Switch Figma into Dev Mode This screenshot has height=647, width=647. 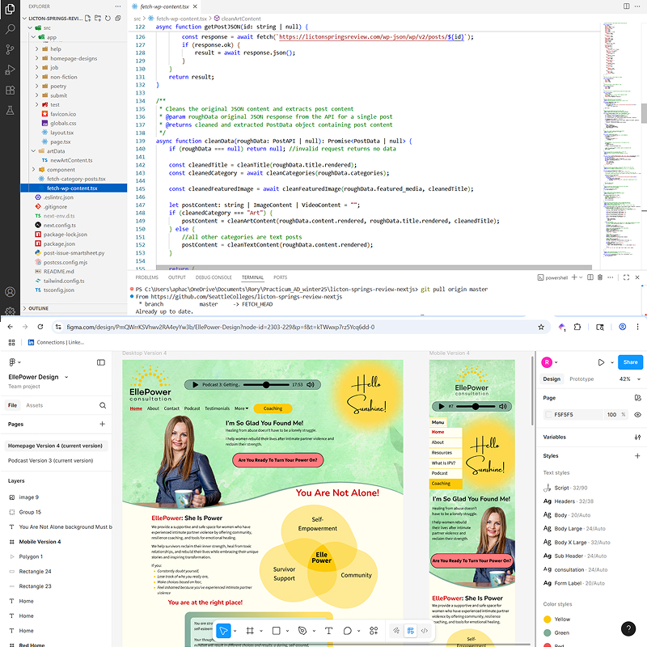[x=425, y=630]
